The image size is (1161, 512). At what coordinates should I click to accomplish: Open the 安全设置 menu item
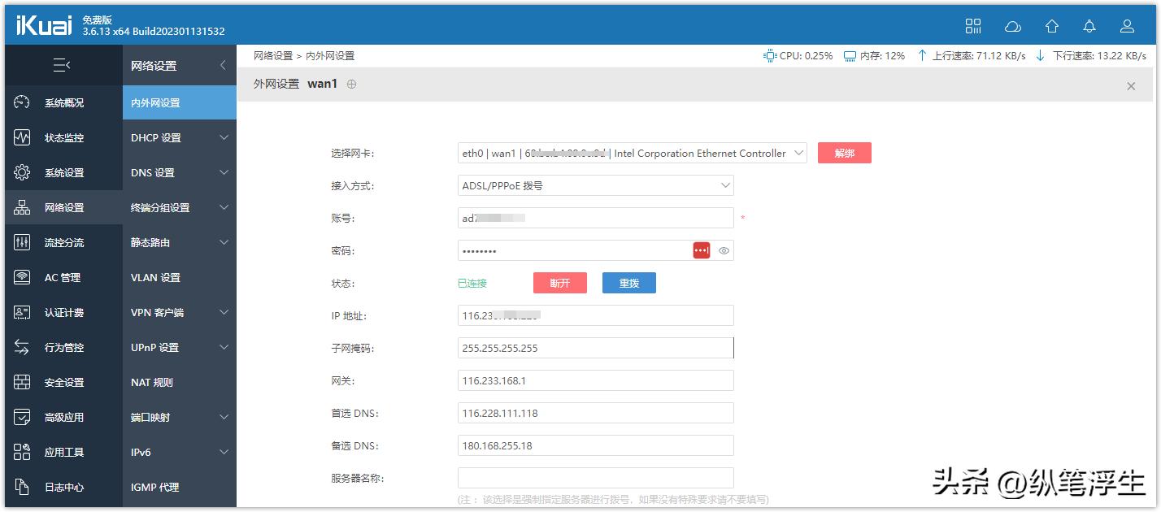61,382
